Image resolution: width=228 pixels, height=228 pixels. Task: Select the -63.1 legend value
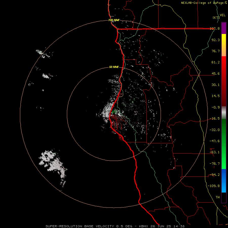pyautogui.click(x=215, y=152)
